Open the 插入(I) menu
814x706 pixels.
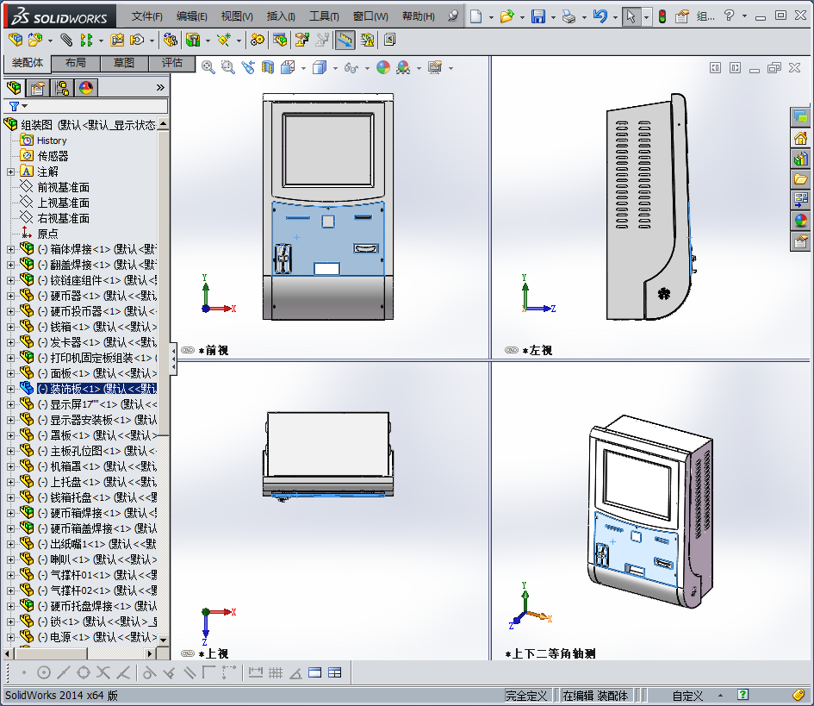(281, 16)
